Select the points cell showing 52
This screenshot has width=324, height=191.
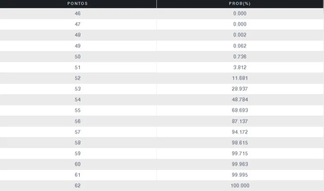pyautogui.click(x=78, y=78)
